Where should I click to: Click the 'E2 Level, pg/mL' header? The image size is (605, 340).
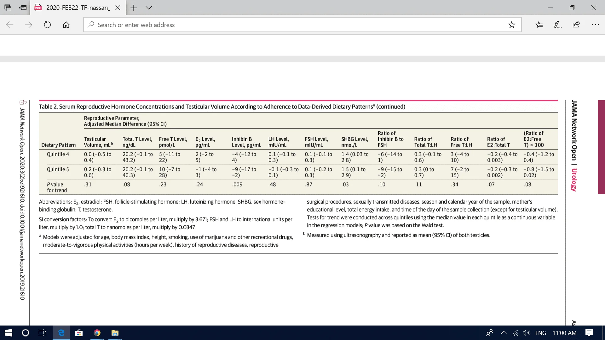point(205,142)
